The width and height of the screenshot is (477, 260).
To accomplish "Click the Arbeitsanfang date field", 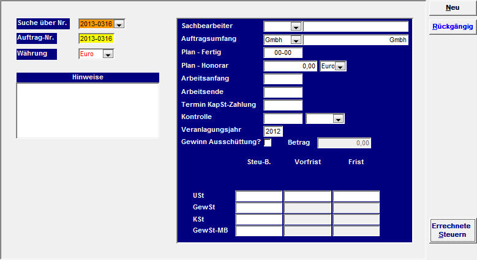I will (283, 79).
